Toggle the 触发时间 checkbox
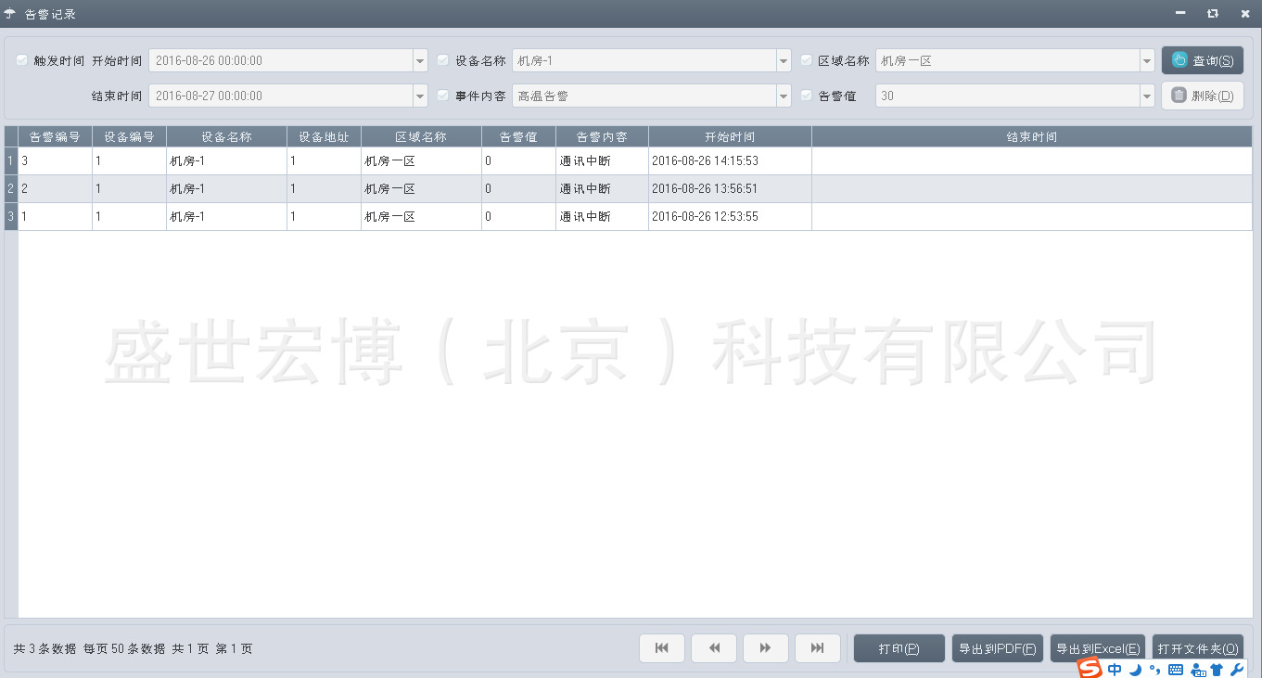1262x678 pixels. click(x=22, y=60)
